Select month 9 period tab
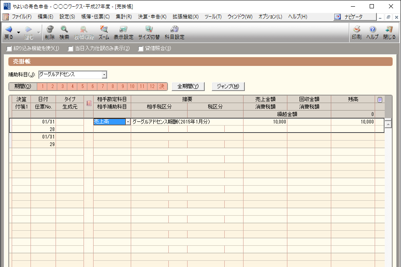 pos(122,86)
